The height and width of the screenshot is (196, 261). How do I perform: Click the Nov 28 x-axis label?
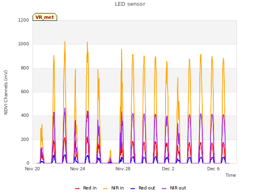(123, 169)
